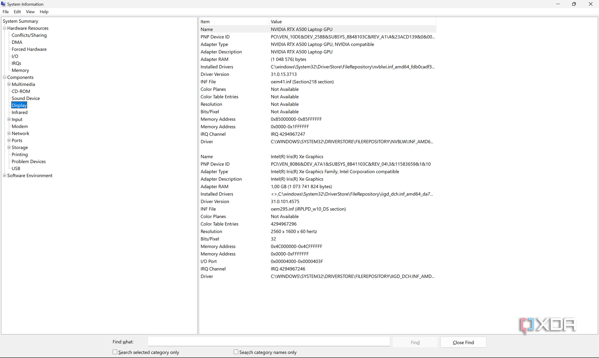
Task: Click the Find button
Action: tap(415, 342)
